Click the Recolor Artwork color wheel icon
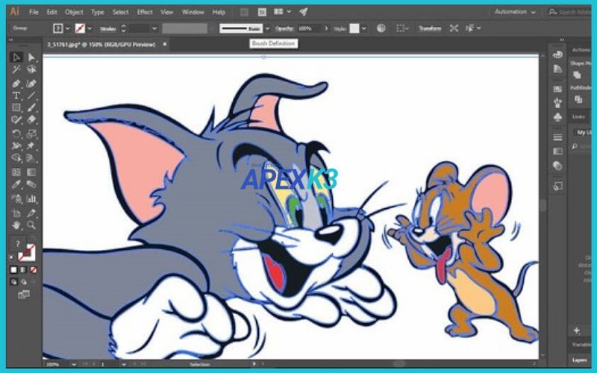Screen dimensions: 597x373 (x=381, y=28)
